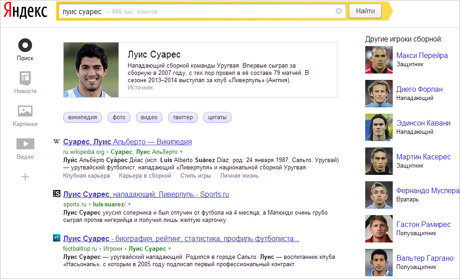Select the твиттер filter chip
This screenshot has height=279, width=460.
point(183,117)
